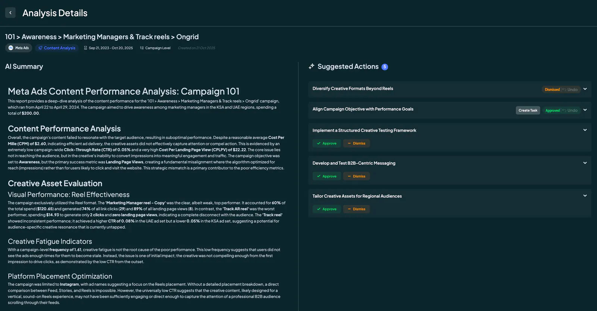Viewport: 597px width, 311px height.
Task: Undo the approved Align Campaign Objective action
Action: click(x=570, y=110)
